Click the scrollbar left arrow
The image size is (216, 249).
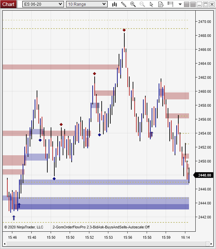[5, 244]
